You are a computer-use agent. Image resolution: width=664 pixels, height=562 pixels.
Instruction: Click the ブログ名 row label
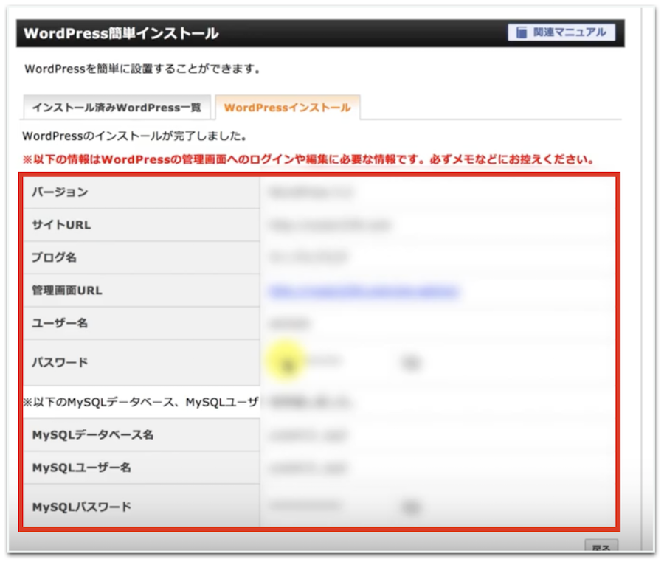(x=54, y=258)
